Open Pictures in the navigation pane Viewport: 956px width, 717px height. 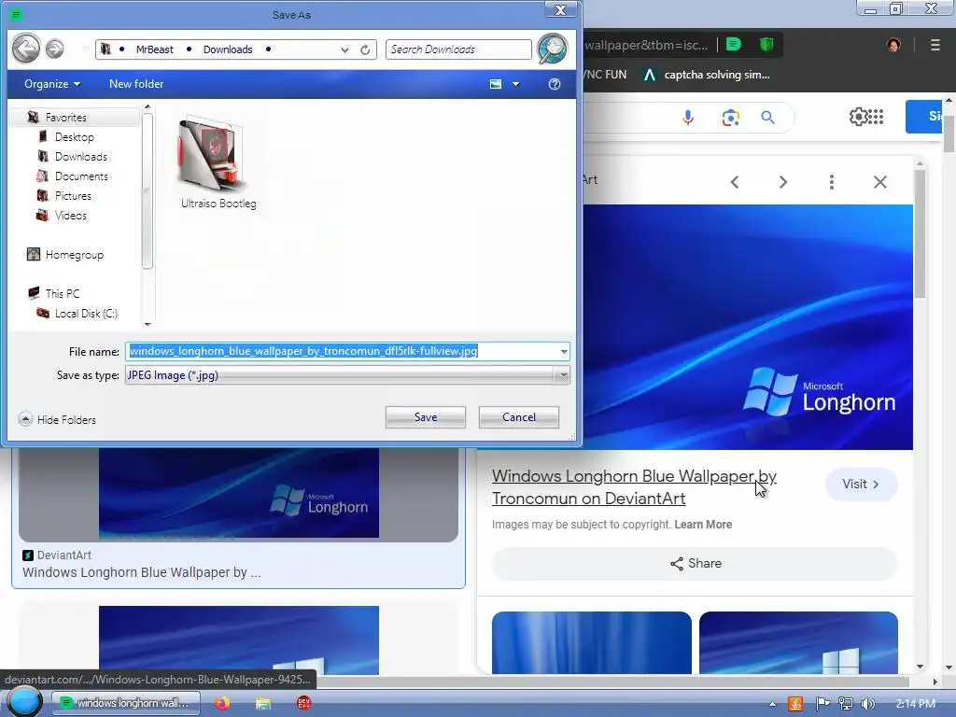73,196
